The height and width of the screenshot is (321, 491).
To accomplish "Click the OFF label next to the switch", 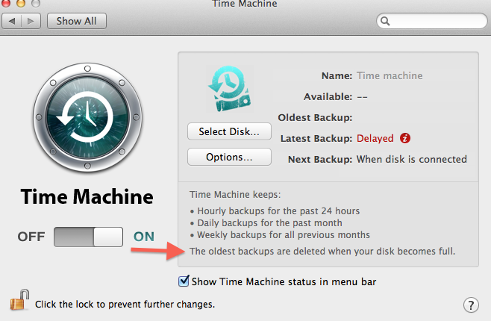I will pos(31,237).
